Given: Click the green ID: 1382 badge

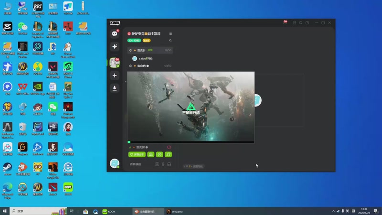Looking at the screenshot, I should click(x=134, y=41).
